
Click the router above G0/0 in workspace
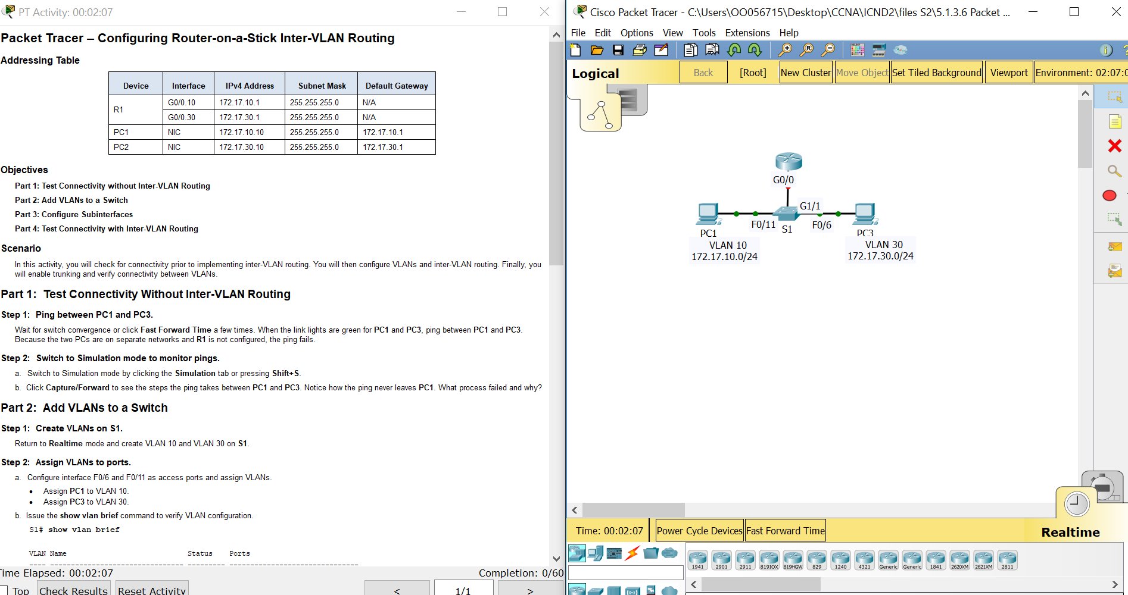(789, 161)
